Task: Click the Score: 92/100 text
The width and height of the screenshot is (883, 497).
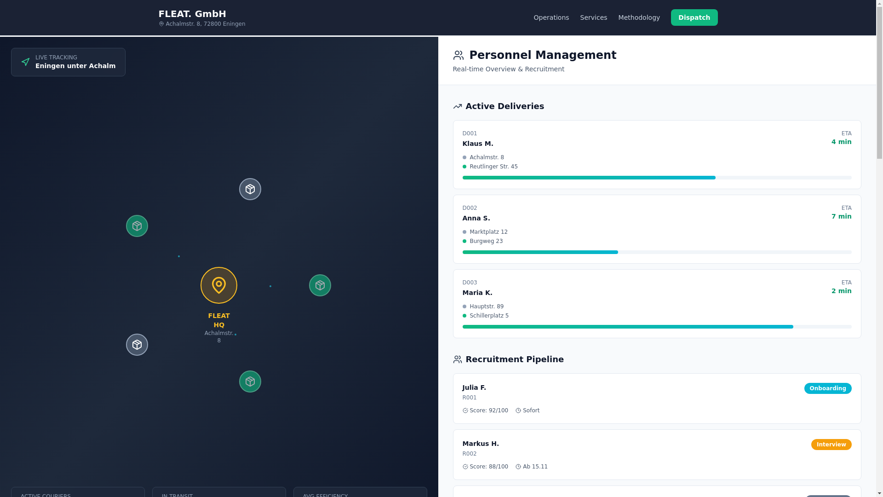Action: (x=489, y=410)
